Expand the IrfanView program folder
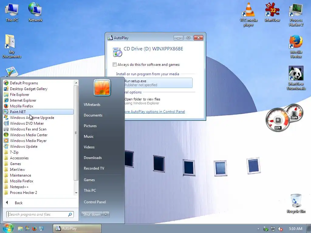Screen dimensions: 311x233 (39, 169)
